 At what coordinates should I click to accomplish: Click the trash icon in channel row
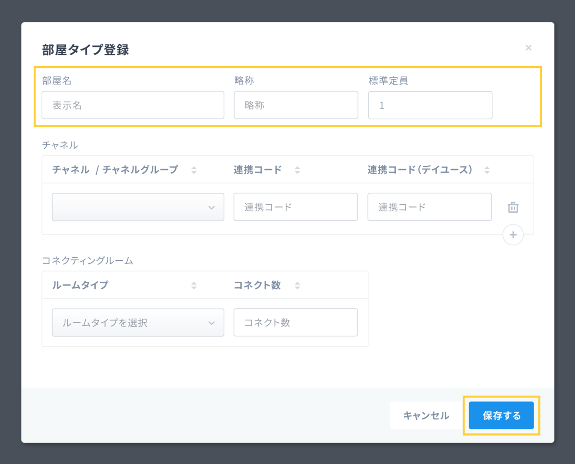(x=513, y=207)
